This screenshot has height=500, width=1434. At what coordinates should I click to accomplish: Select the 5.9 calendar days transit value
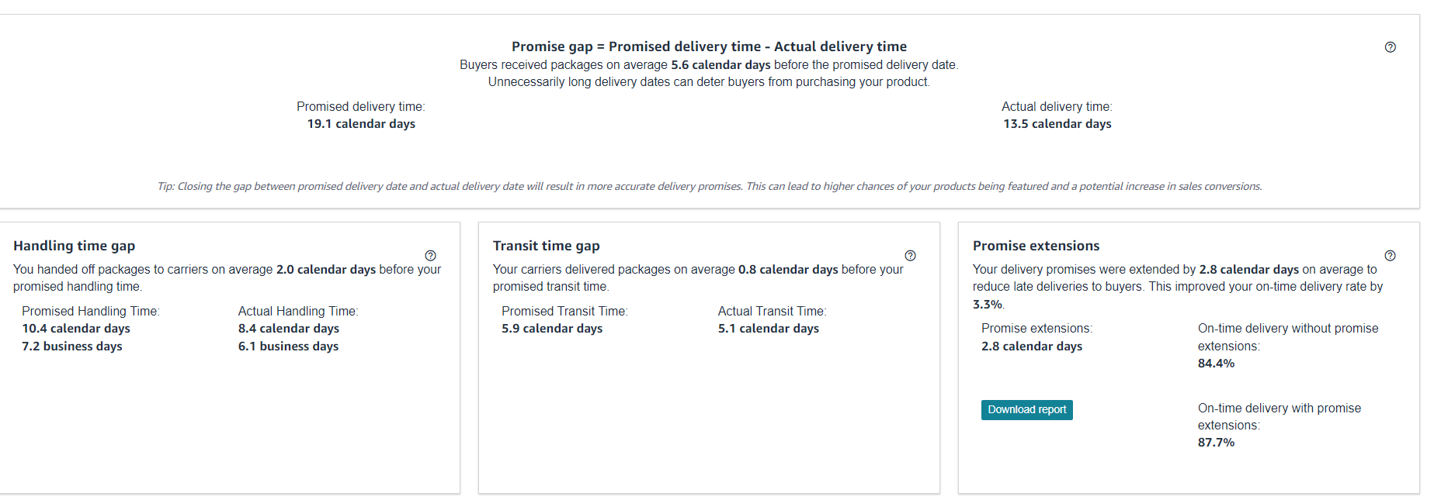[x=552, y=329]
